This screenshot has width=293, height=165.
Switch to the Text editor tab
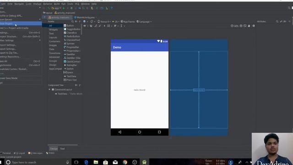point(62,148)
